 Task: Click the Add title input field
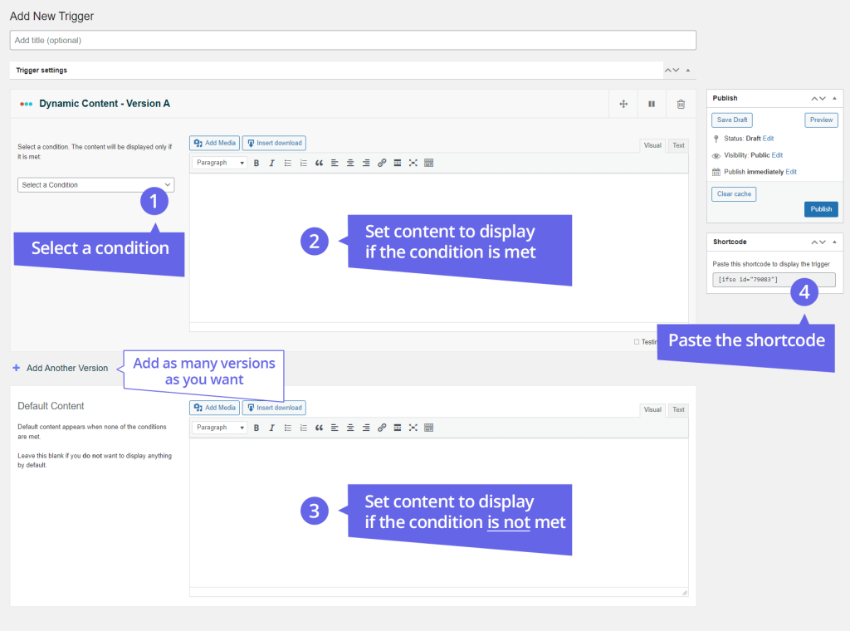click(x=353, y=40)
